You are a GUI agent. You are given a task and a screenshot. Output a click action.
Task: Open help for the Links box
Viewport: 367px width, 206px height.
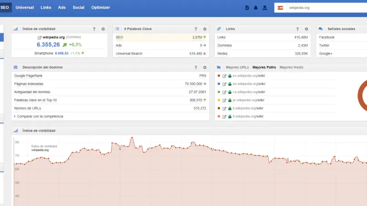(x=297, y=29)
